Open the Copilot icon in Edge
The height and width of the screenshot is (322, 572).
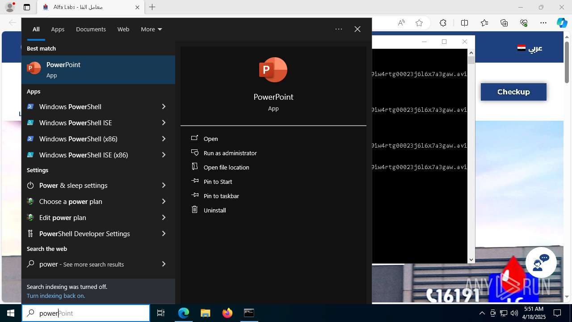click(x=562, y=23)
